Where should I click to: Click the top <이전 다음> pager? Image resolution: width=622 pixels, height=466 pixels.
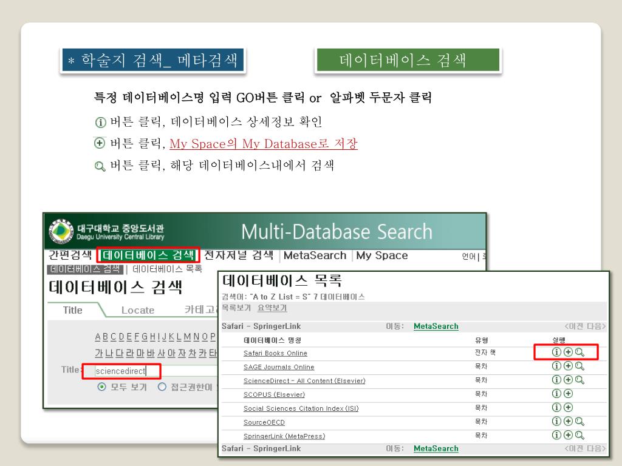586,326
